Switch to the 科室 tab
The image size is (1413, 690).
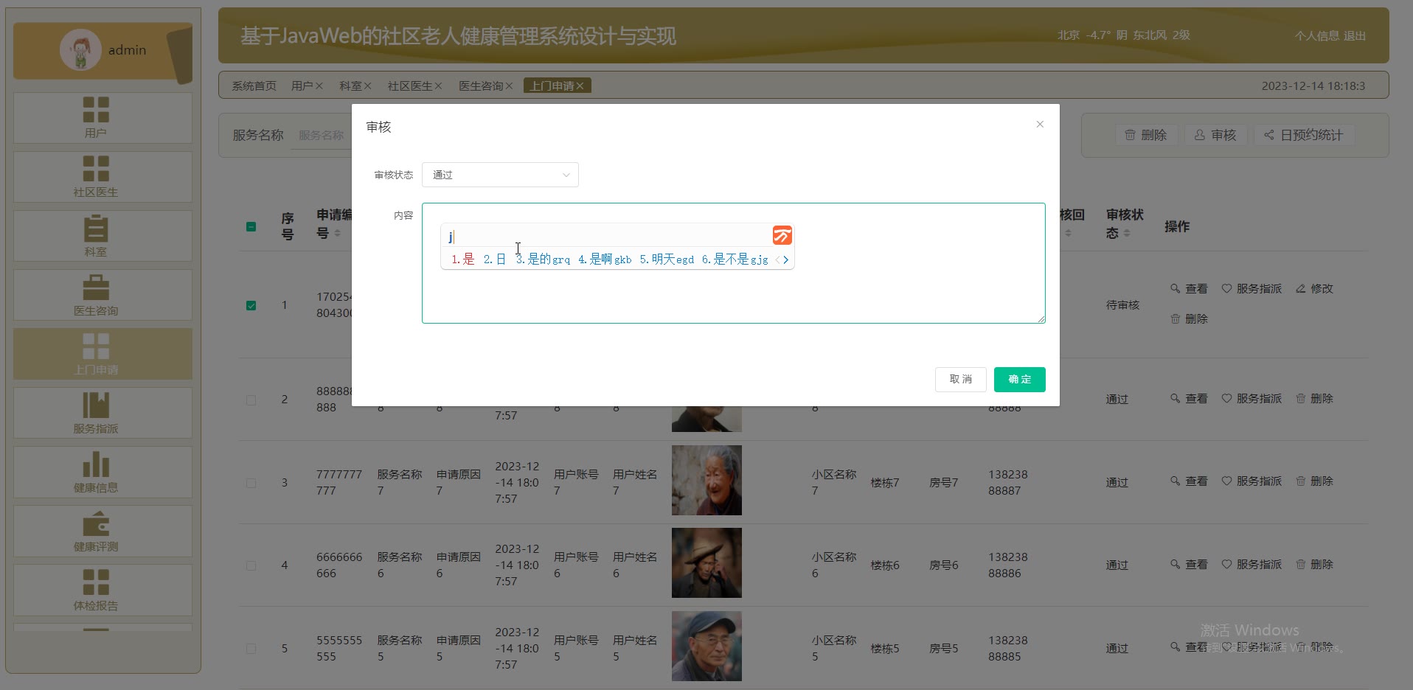click(350, 86)
